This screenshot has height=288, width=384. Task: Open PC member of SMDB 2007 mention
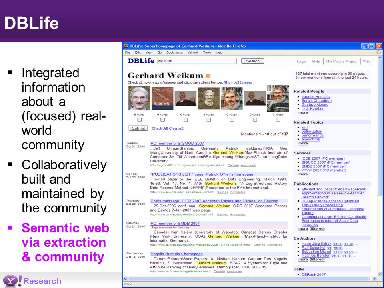point(175,224)
